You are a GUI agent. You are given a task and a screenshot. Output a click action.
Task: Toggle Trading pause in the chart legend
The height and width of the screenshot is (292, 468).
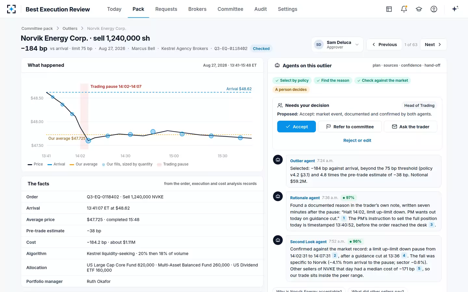(173, 164)
